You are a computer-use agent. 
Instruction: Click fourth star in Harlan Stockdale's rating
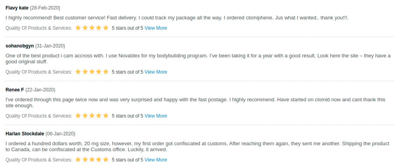(99, 159)
